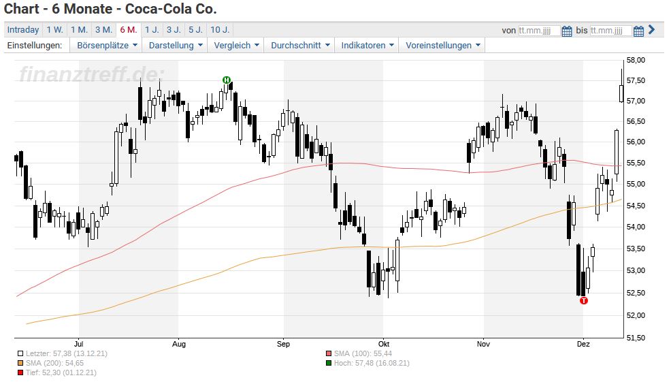Viewport: 671px width, 382px height.
Task: Click the green Hoch legend swatch
Action: point(329,363)
